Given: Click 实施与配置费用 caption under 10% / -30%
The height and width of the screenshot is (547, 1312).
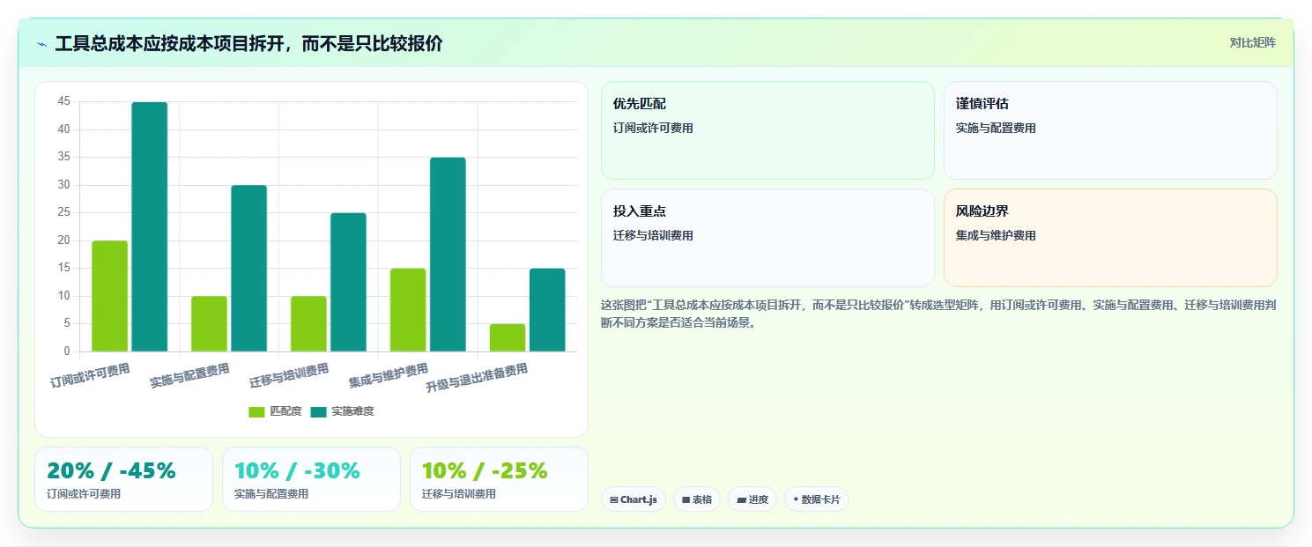Looking at the screenshot, I should (x=271, y=494).
